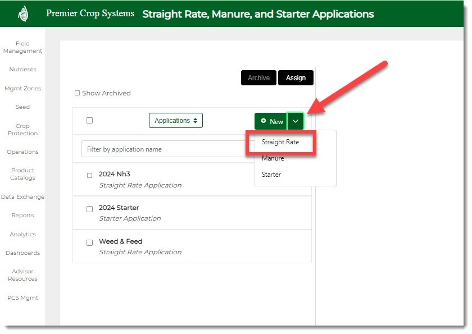
Task: Pick Starter from the dropdown menu
Action: click(x=271, y=175)
